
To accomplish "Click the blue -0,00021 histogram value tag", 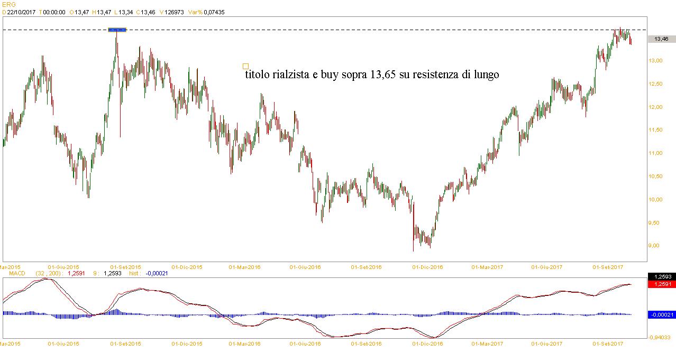I will (x=661, y=314).
